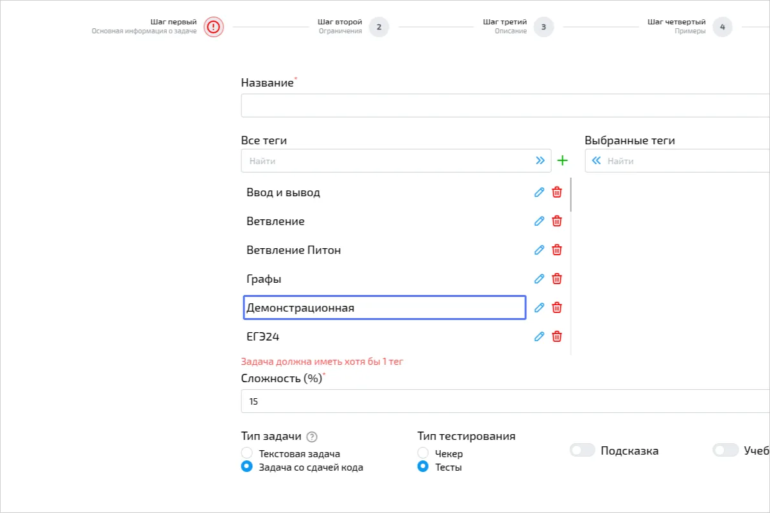Move all tags right with double chevron

click(x=540, y=161)
